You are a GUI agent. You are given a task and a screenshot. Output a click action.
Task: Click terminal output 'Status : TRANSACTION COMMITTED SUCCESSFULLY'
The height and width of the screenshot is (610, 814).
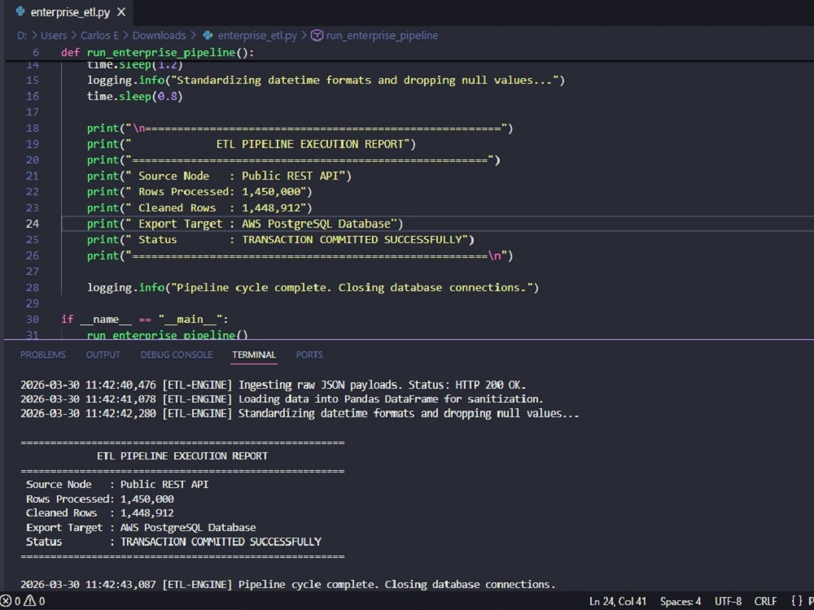(x=173, y=542)
